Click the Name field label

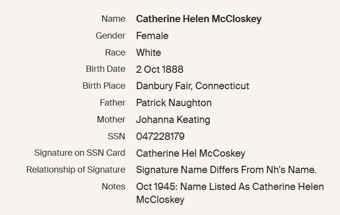(x=113, y=19)
